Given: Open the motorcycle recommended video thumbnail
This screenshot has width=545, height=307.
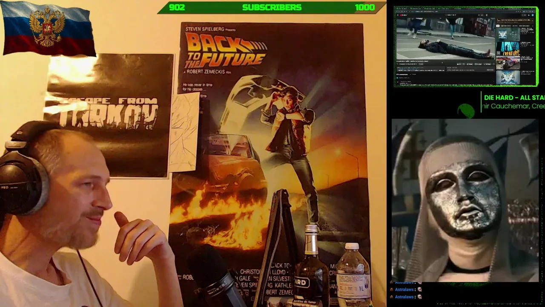Looking at the screenshot, I should [508, 63].
